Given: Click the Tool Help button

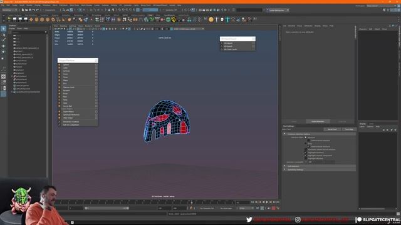Looking at the screenshot, I should [349, 129].
